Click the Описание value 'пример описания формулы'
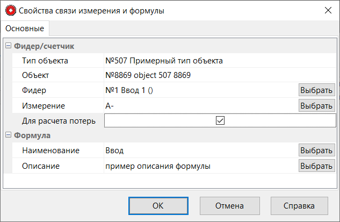 pyautogui.click(x=158, y=166)
